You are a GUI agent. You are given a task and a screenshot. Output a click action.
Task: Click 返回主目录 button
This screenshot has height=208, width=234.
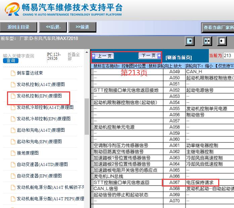(18, 27)
